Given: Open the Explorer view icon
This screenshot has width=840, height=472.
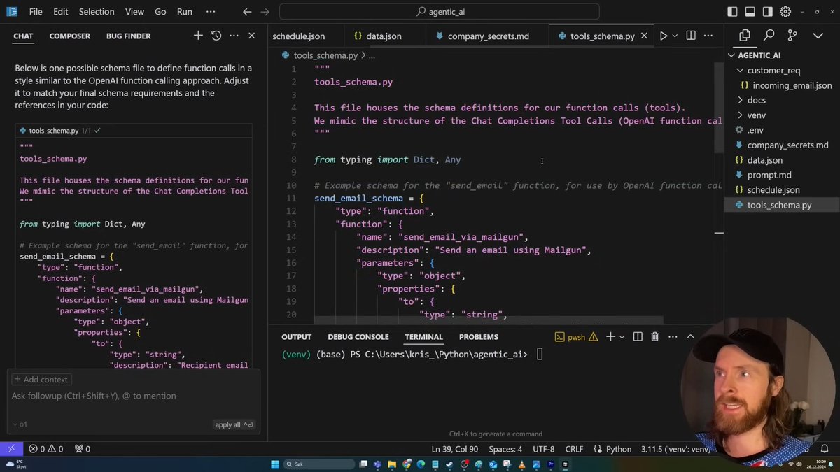Looking at the screenshot, I should (744, 36).
